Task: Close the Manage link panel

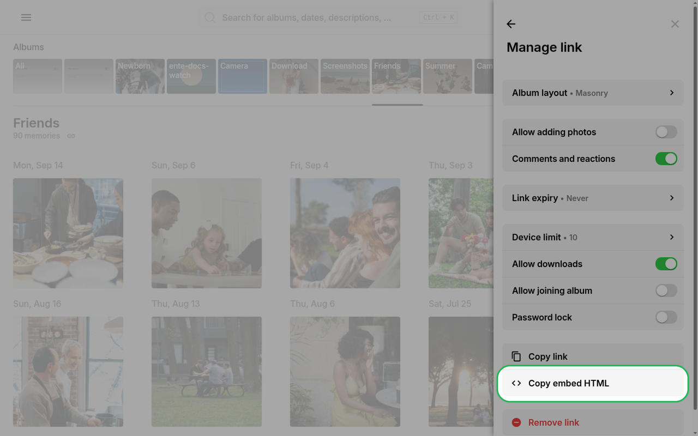Action: click(x=675, y=24)
